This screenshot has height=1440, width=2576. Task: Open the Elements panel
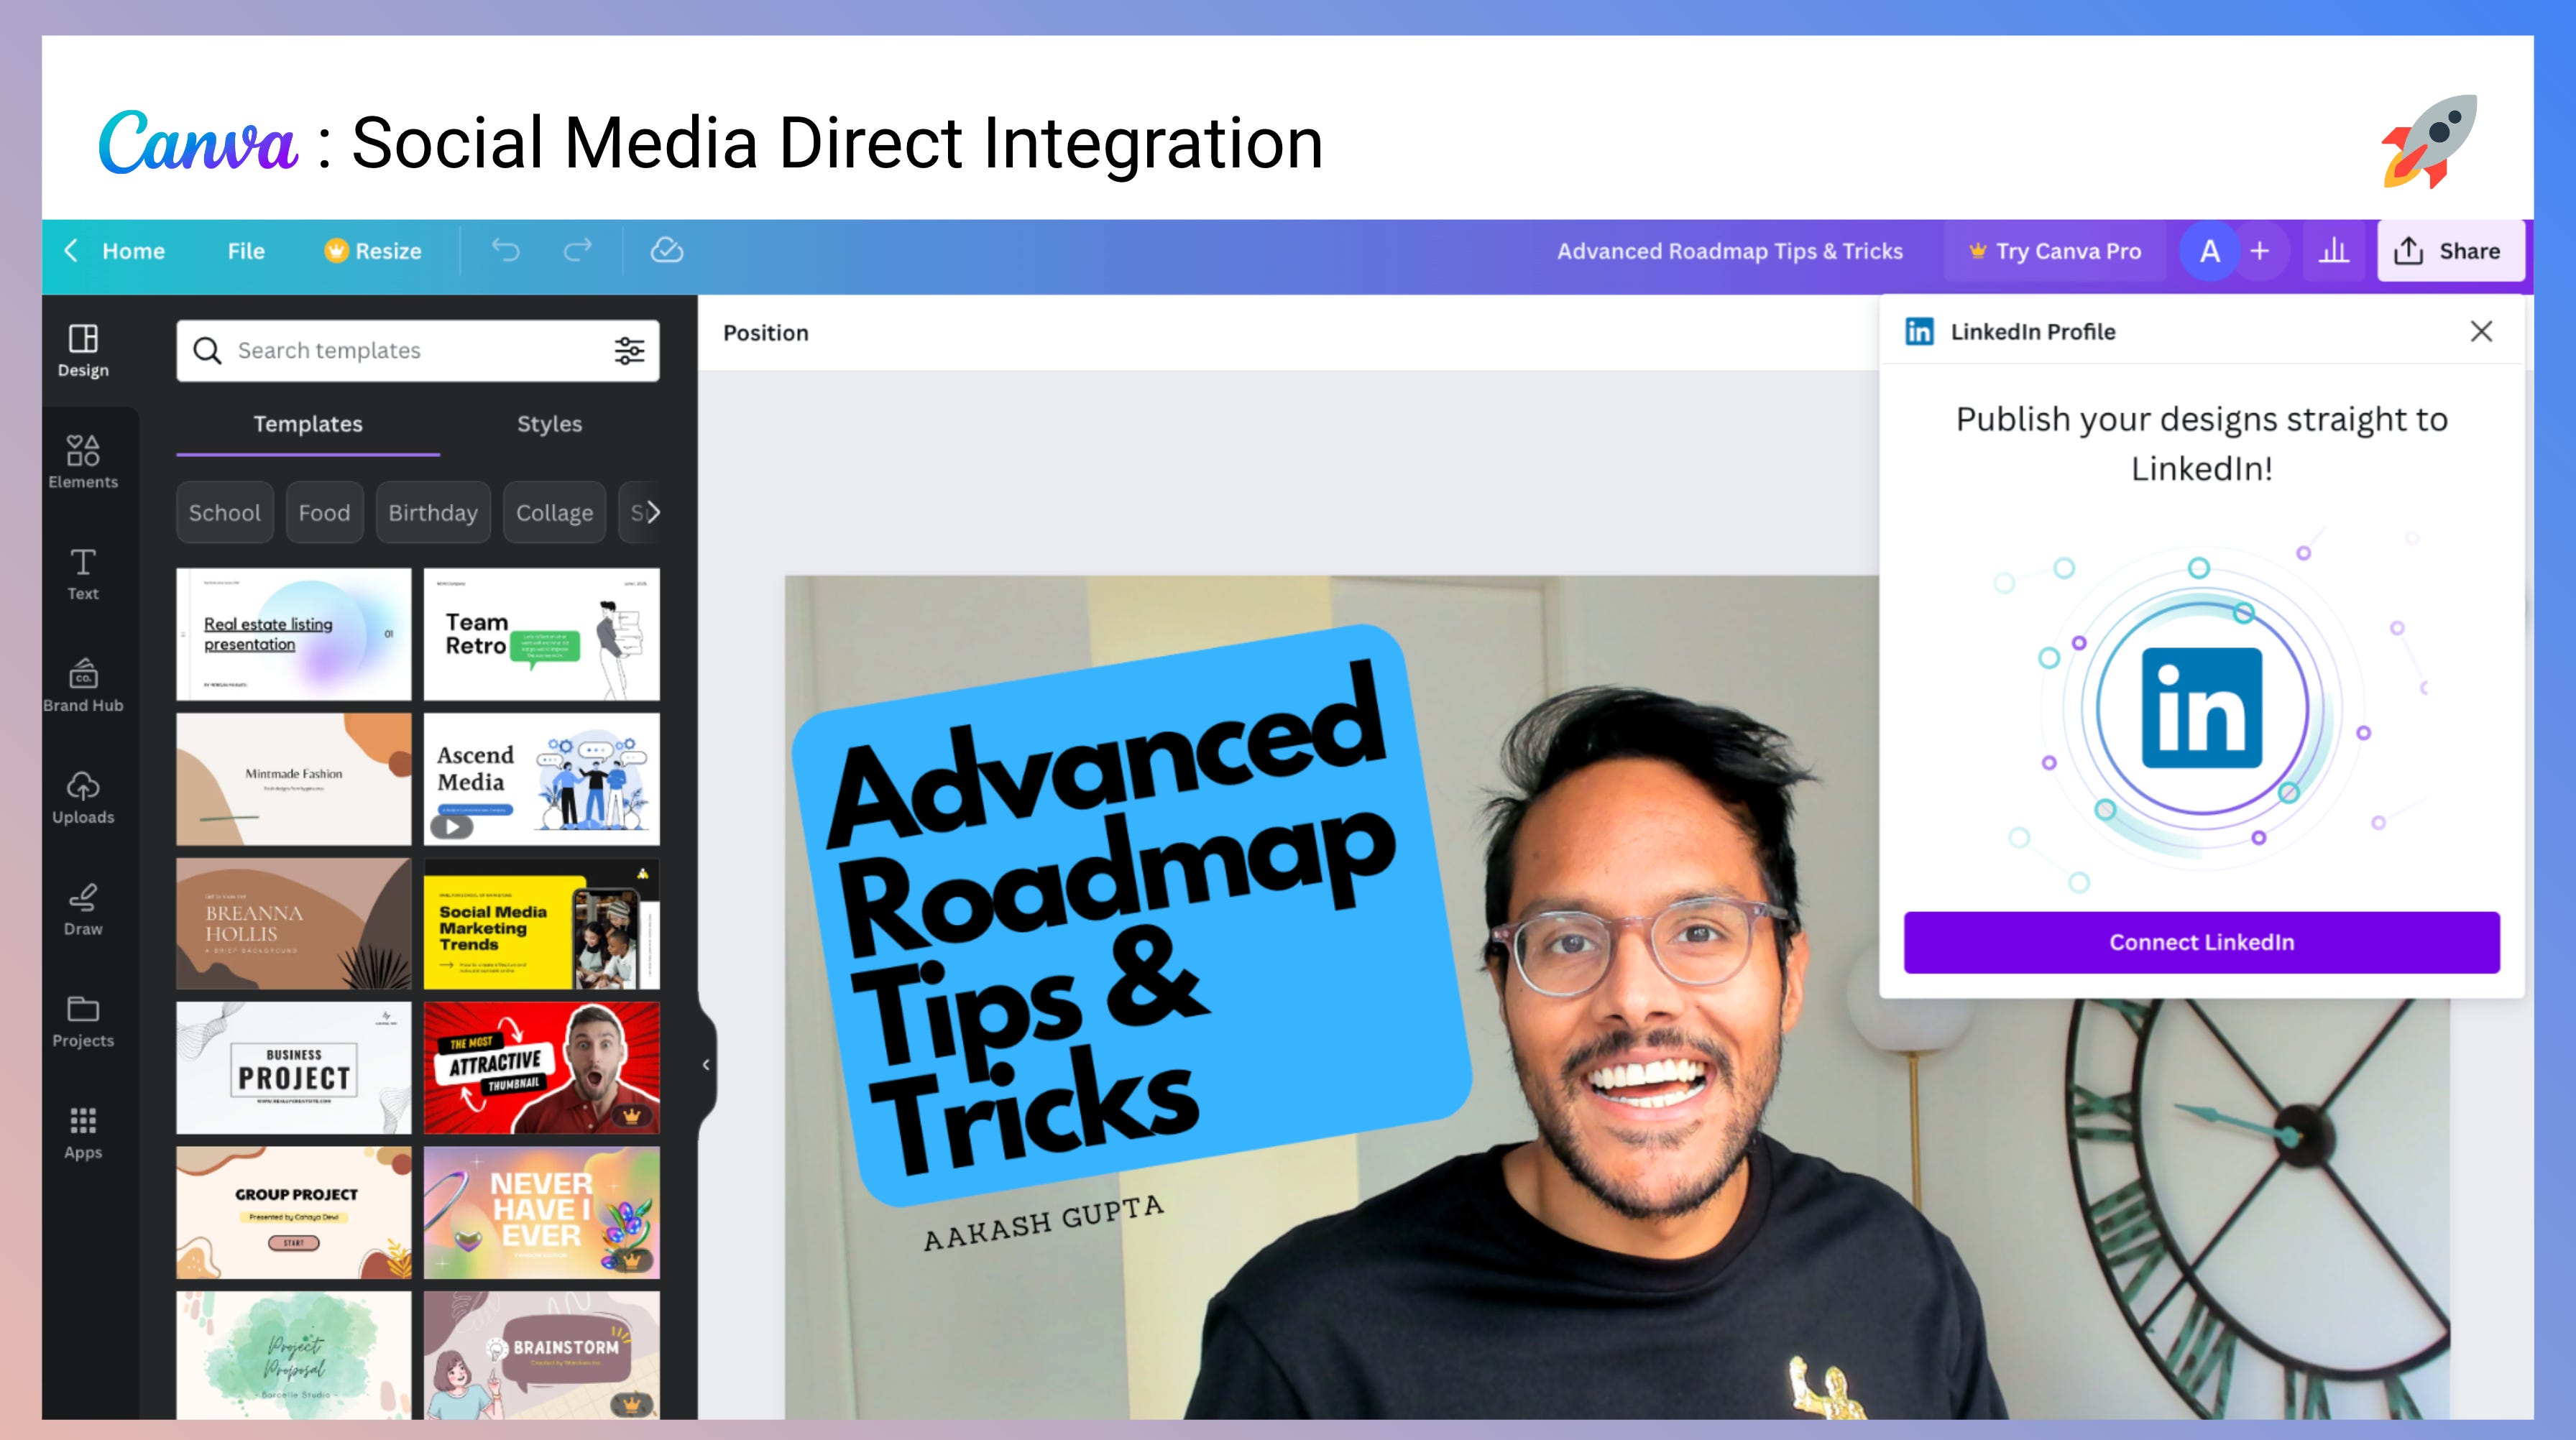[x=83, y=462]
